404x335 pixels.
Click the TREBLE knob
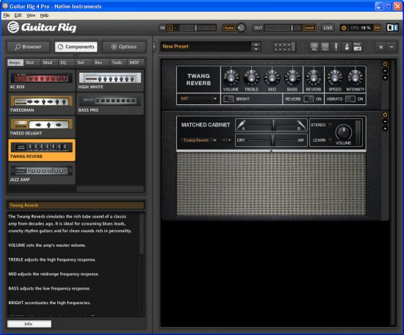click(x=251, y=78)
